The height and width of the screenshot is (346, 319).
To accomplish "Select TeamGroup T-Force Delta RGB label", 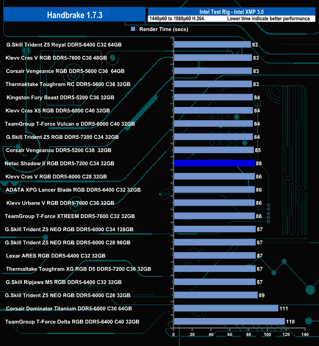I will tap(72, 322).
